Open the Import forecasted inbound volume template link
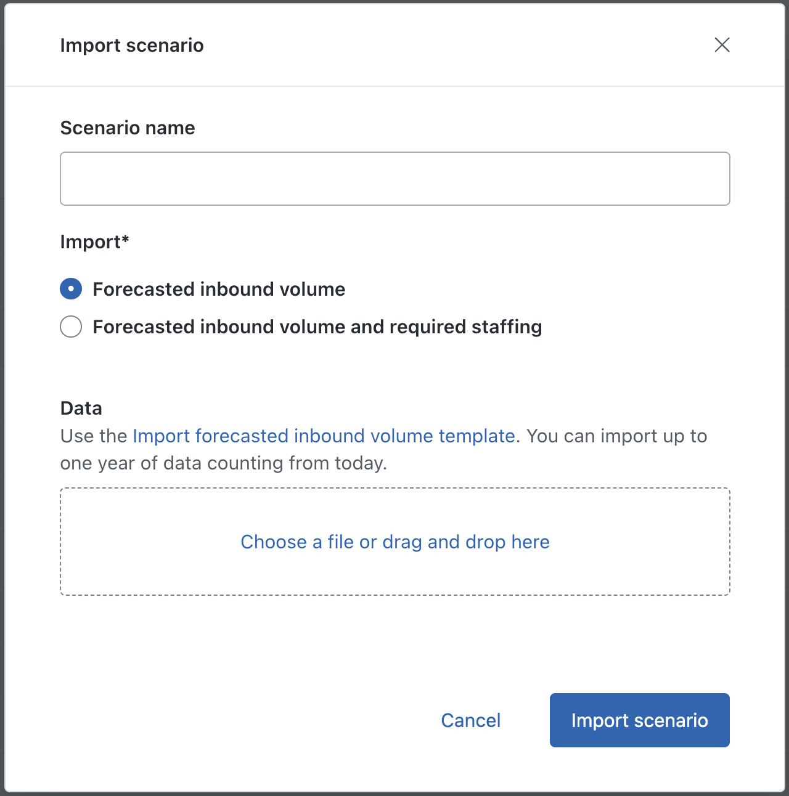 tap(324, 436)
